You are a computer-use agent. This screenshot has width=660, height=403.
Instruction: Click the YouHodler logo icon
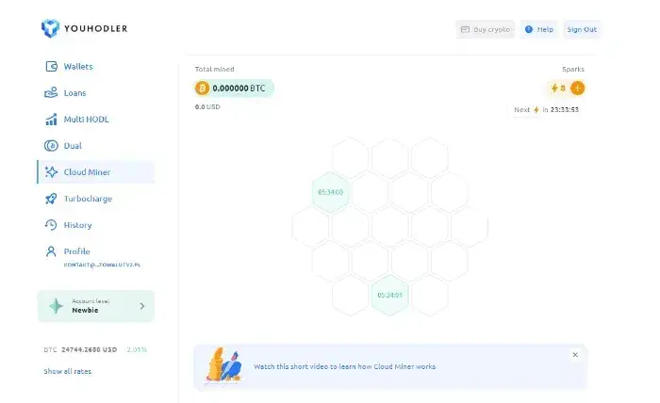coord(50,28)
